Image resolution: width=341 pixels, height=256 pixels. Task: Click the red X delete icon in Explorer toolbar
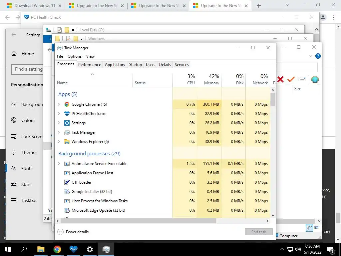click(280, 79)
